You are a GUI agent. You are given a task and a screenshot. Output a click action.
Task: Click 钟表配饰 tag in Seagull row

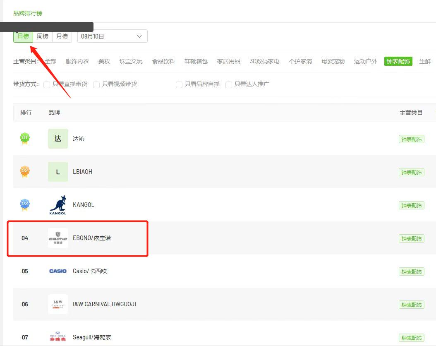click(x=412, y=338)
